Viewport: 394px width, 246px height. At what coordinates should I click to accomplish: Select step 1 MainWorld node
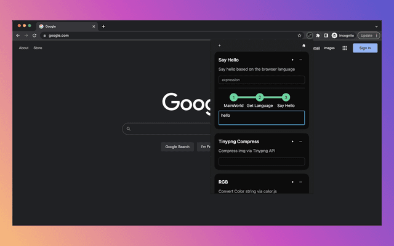click(x=233, y=97)
